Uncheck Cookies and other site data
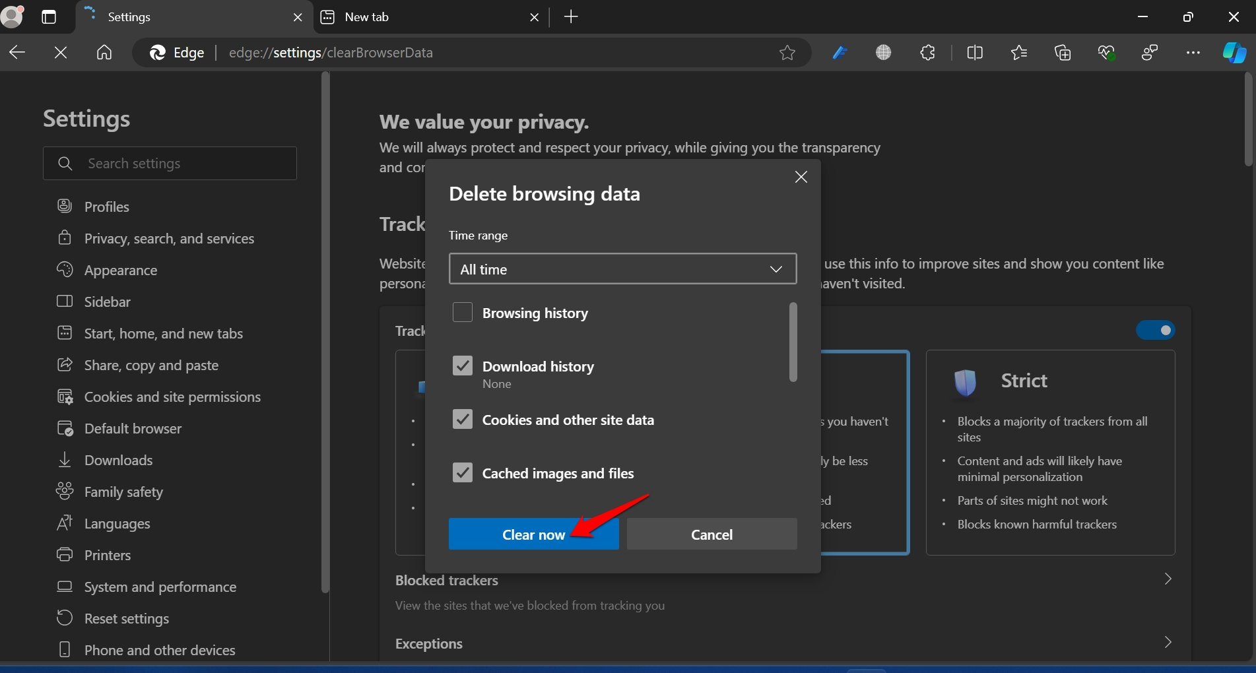The height and width of the screenshot is (673, 1256). click(463, 419)
